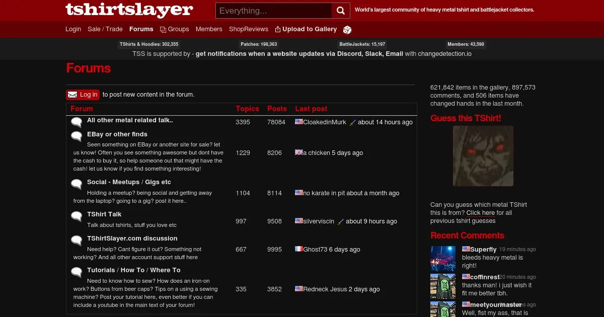Click the speech bubble beside EBay finds
The image size is (604, 317).
pyautogui.click(x=77, y=136)
